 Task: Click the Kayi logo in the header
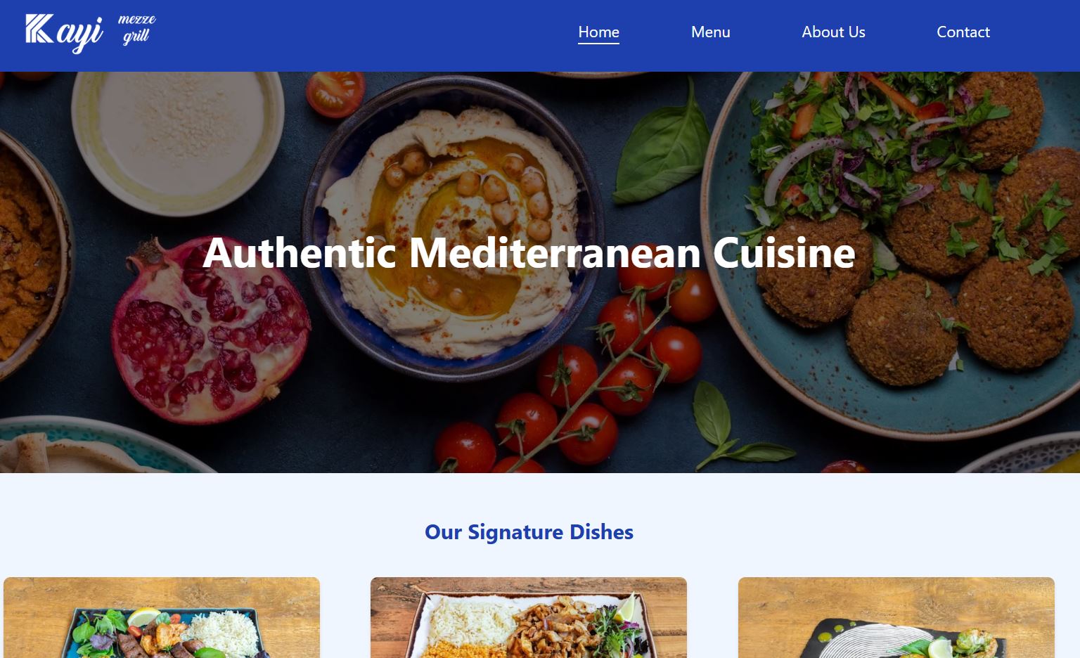pyautogui.click(x=65, y=33)
